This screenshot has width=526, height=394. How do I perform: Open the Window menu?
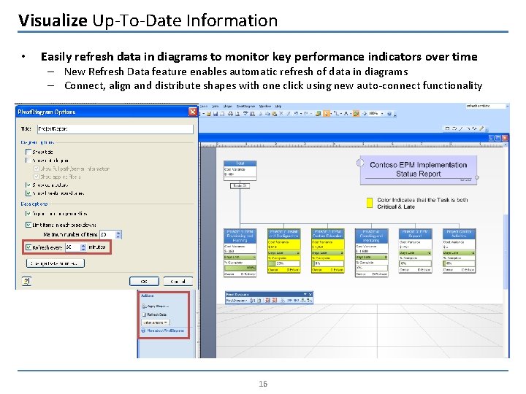[x=265, y=107]
